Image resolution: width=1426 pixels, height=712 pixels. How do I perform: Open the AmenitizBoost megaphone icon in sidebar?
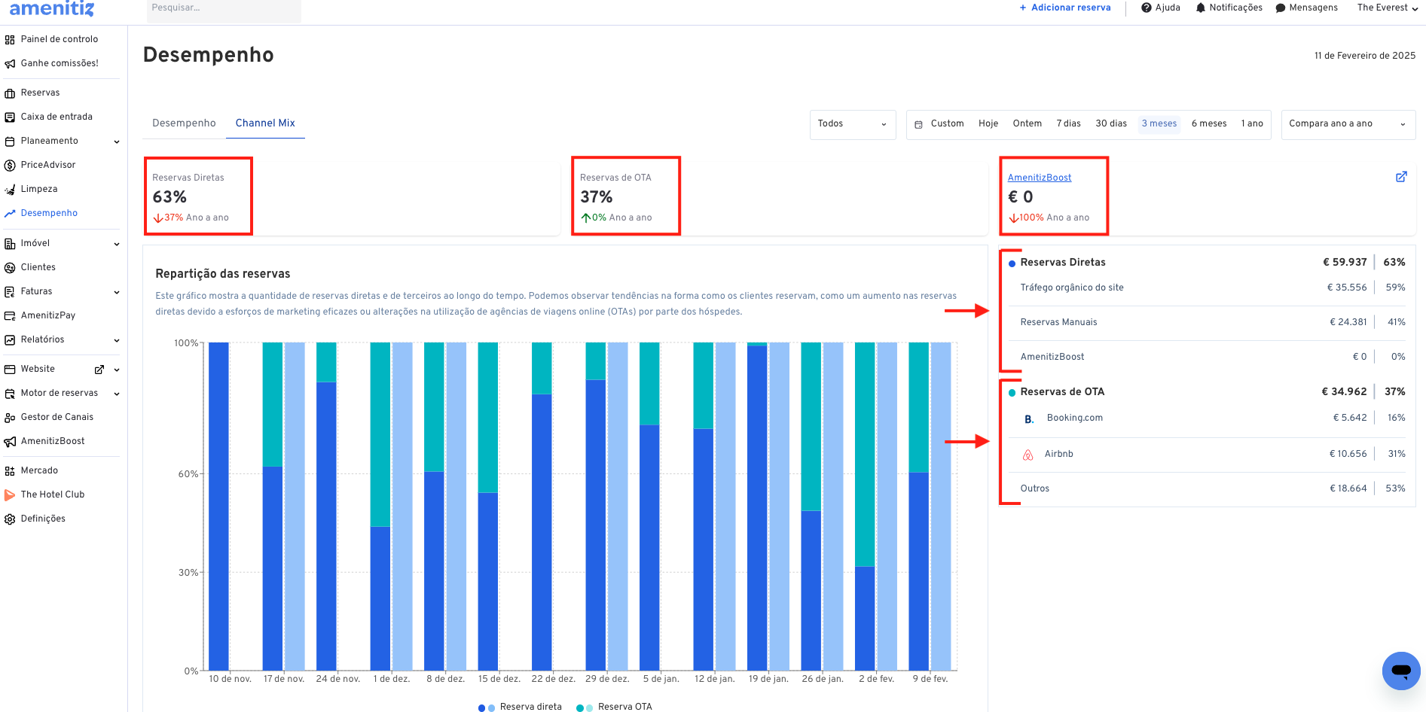click(10, 442)
